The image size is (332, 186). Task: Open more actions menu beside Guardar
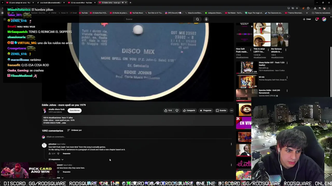(x=232, y=111)
